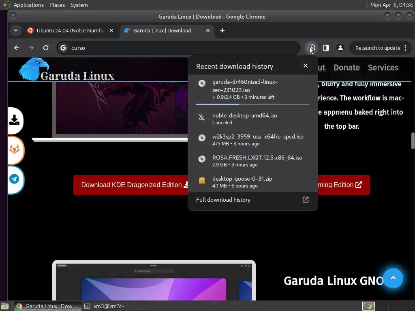Screen dimensions: 415x311
Task: Open the Chrome three-dot menu
Action: click(405, 48)
